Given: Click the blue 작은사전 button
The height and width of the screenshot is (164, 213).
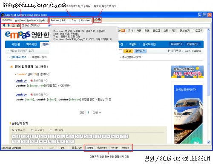Looking at the screenshot, I should click(x=140, y=51).
